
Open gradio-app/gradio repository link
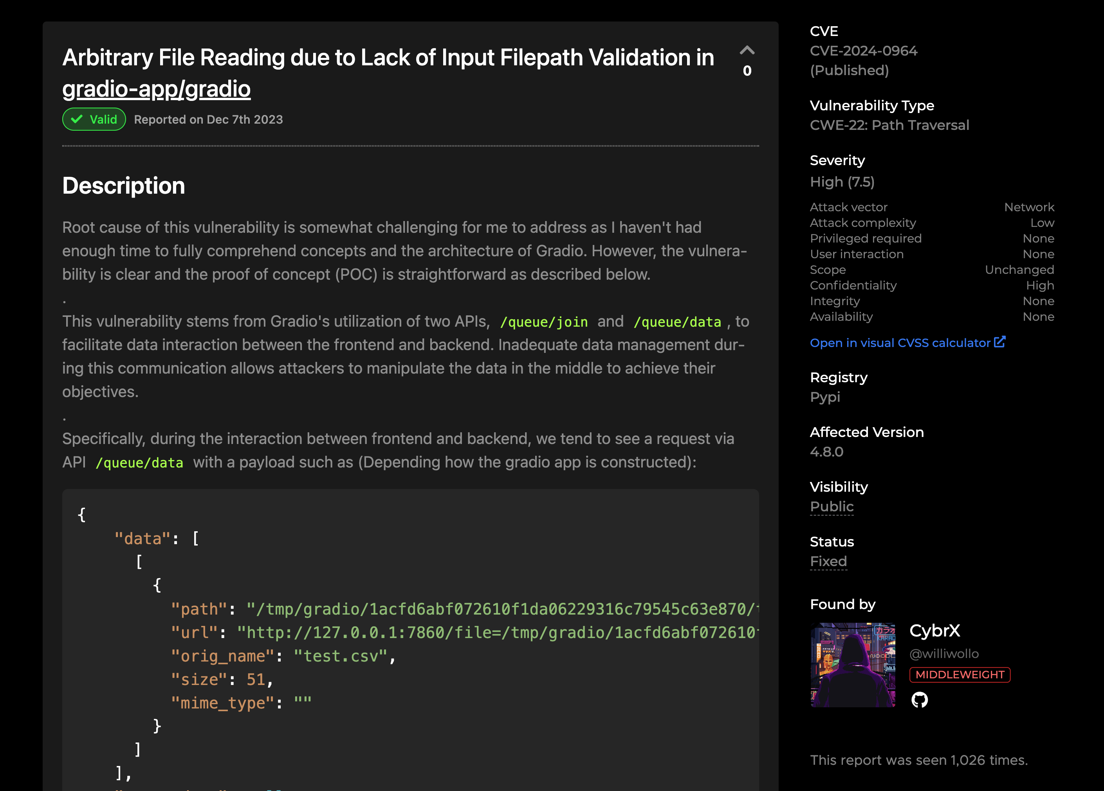pyautogui.click(x=156, y=89)
